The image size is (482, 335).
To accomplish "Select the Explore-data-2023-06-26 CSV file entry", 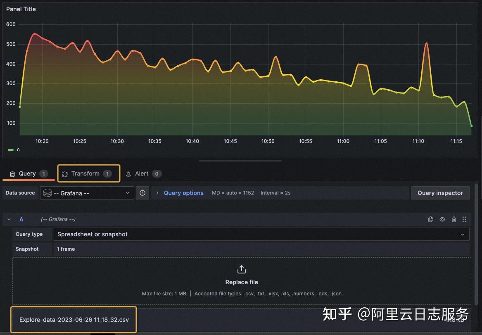I will (74, 320).
